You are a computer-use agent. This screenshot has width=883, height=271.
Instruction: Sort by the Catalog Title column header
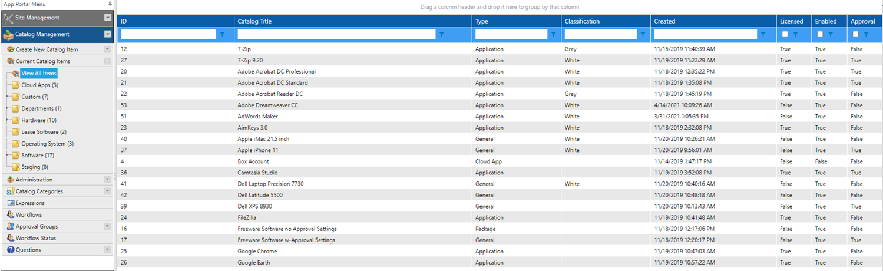[254, 21]
